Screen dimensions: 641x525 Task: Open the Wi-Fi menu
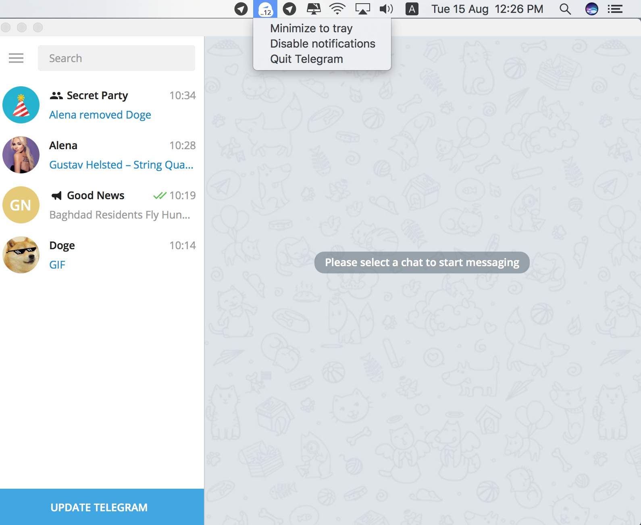coord(337,9)
